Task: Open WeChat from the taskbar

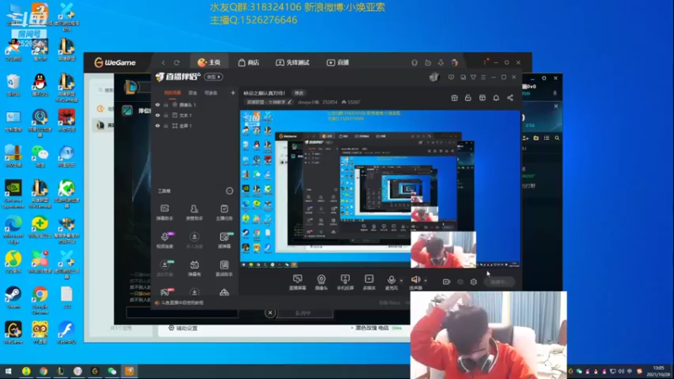Action: click(112, 371)
